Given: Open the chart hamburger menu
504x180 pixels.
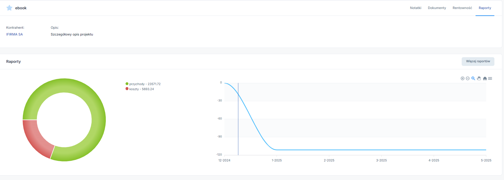Looking at the screenshot, I should point(490,79).
